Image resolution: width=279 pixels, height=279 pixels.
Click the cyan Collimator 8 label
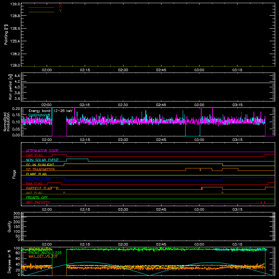[39, 115]
